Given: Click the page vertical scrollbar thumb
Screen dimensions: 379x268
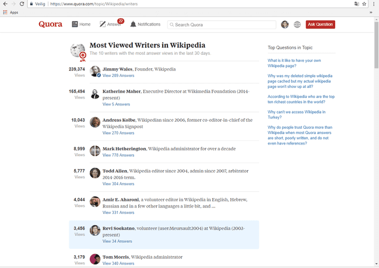Looking at the screenshot, I should [x=376, y=45].
